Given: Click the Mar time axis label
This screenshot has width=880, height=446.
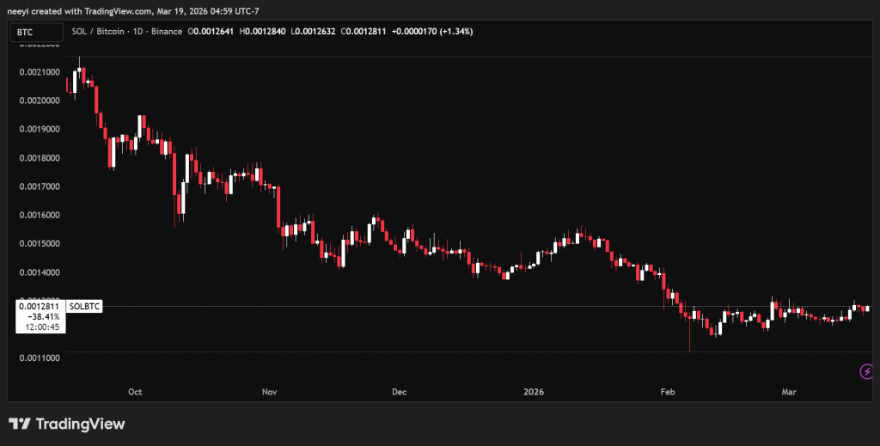Looking at the screenshot, I should (x=789, y=392).
